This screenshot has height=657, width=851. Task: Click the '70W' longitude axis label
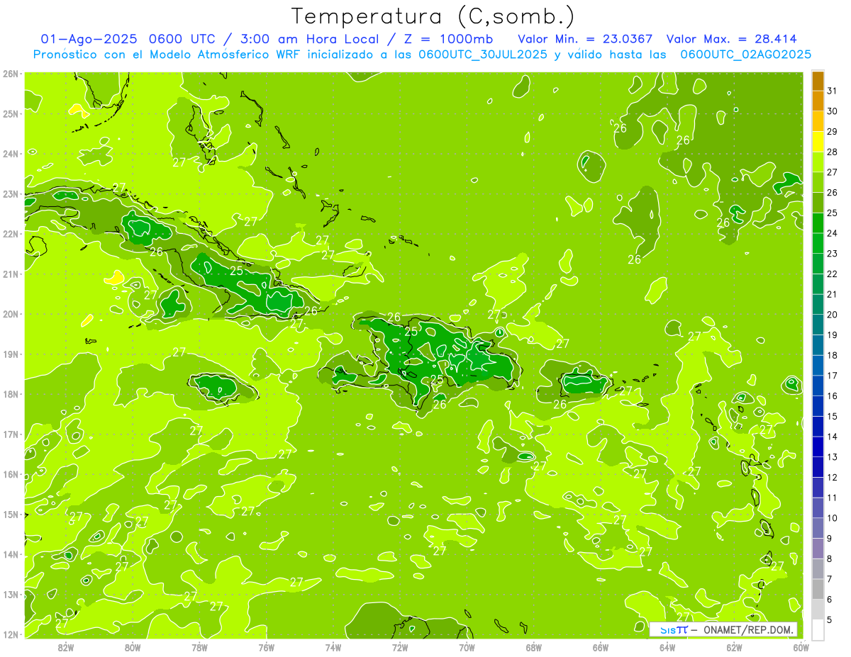[467, 647]
